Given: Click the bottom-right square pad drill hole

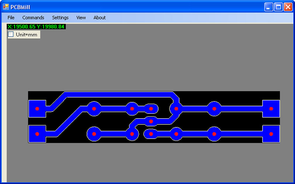Looking at the screenshot, I should [x=271, y=134].
